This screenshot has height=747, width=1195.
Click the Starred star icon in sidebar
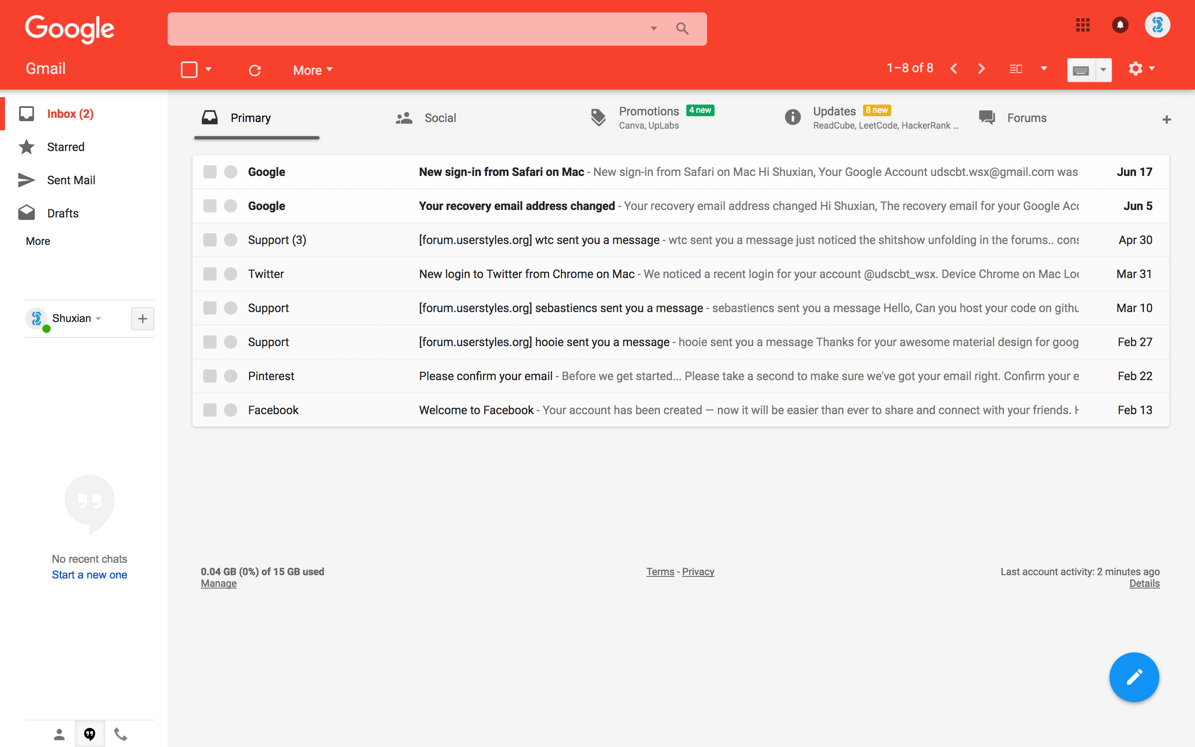(27, 147)
